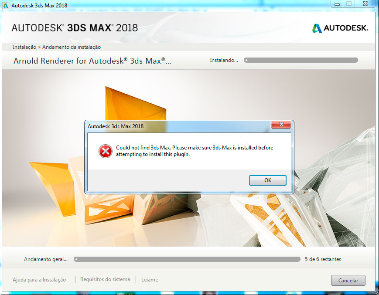
Task: Click the Andamento geral progress bar
Action: click(187, 259)
